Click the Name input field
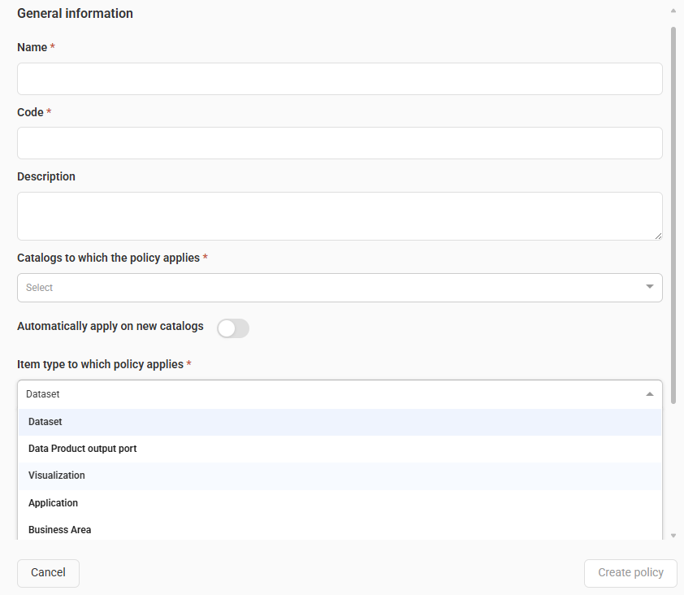 click(340, 79)
